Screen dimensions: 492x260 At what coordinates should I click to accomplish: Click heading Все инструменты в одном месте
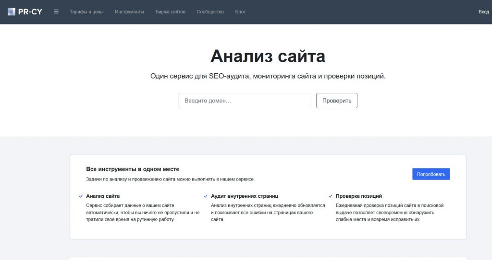coord(133,169)
